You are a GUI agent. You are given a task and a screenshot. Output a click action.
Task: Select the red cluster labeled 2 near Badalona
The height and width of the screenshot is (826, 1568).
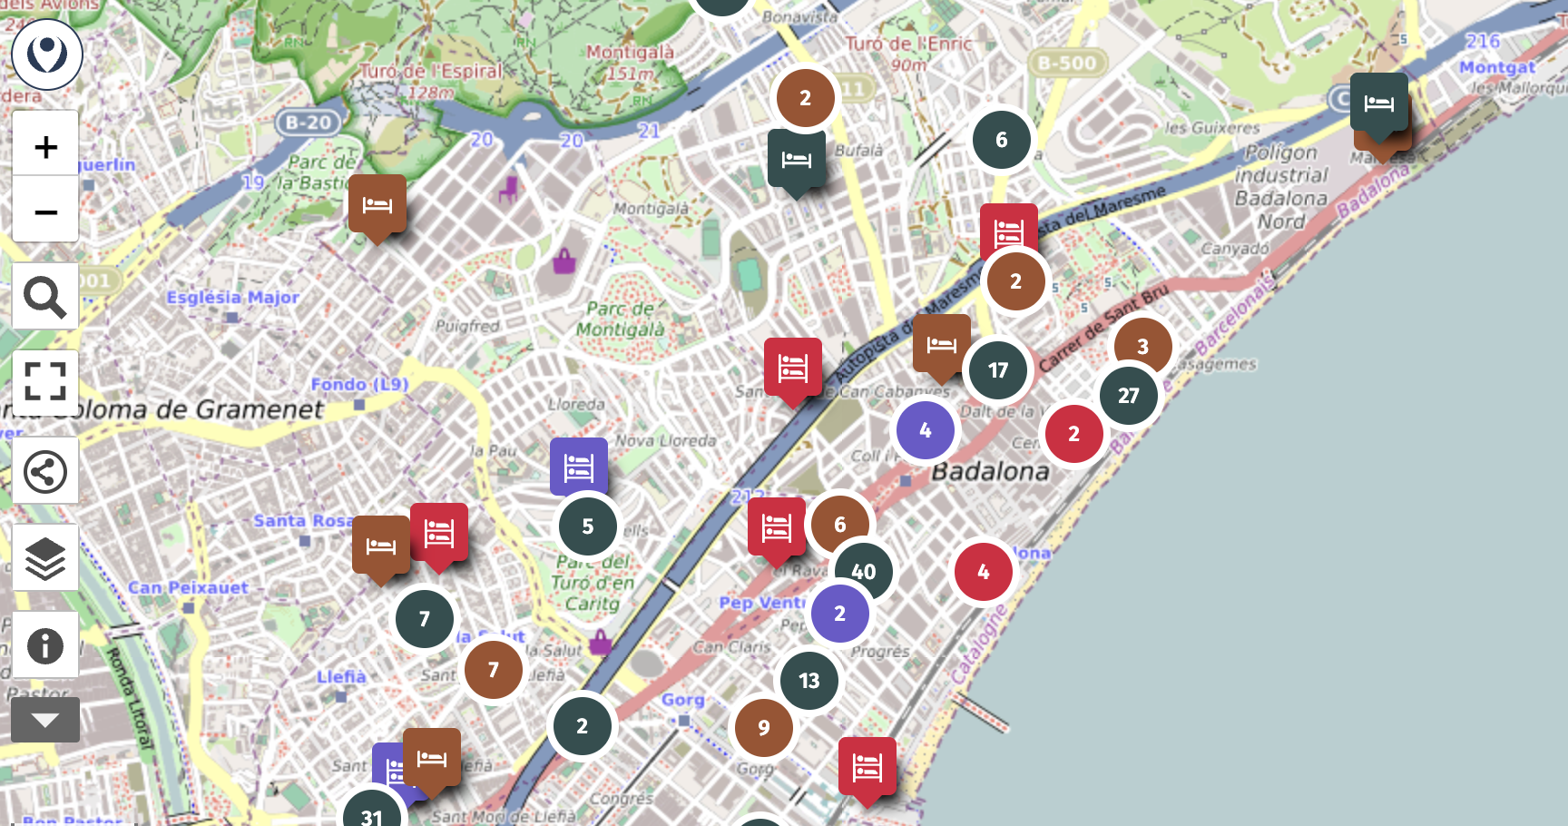pyautogui.click(x=1073, y=433)
